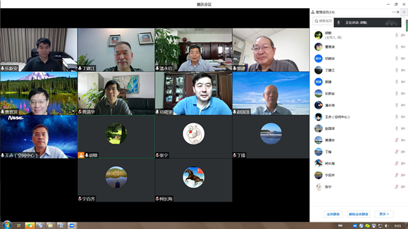Toggle camera icon for 胡歆 in member list
The image size is (408, 229).
(x=403, y=35)
